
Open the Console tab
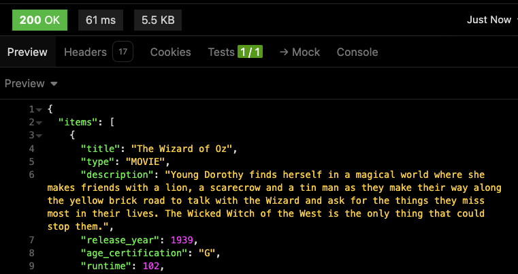[x=357, y=52]
